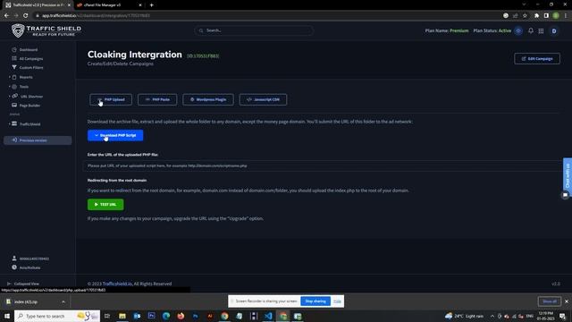The image size is (572, 322).
Task: Click the uploaded PHP file URL field
Action: [323, 165]
